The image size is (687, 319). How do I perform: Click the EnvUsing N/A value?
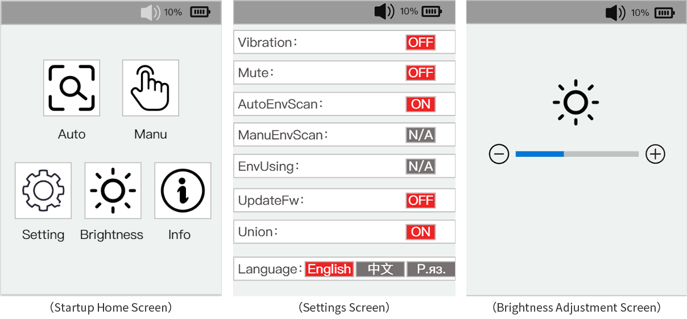coord(420,166)
